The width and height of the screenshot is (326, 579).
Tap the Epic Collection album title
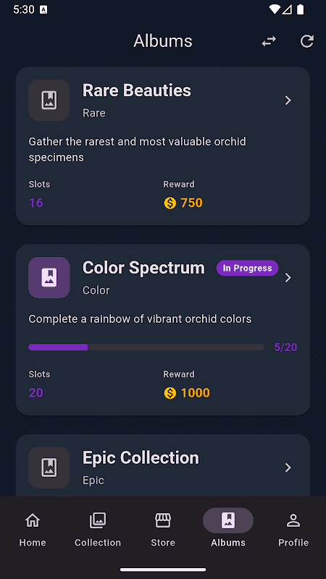pyautogui.click(x=141, y=458)
